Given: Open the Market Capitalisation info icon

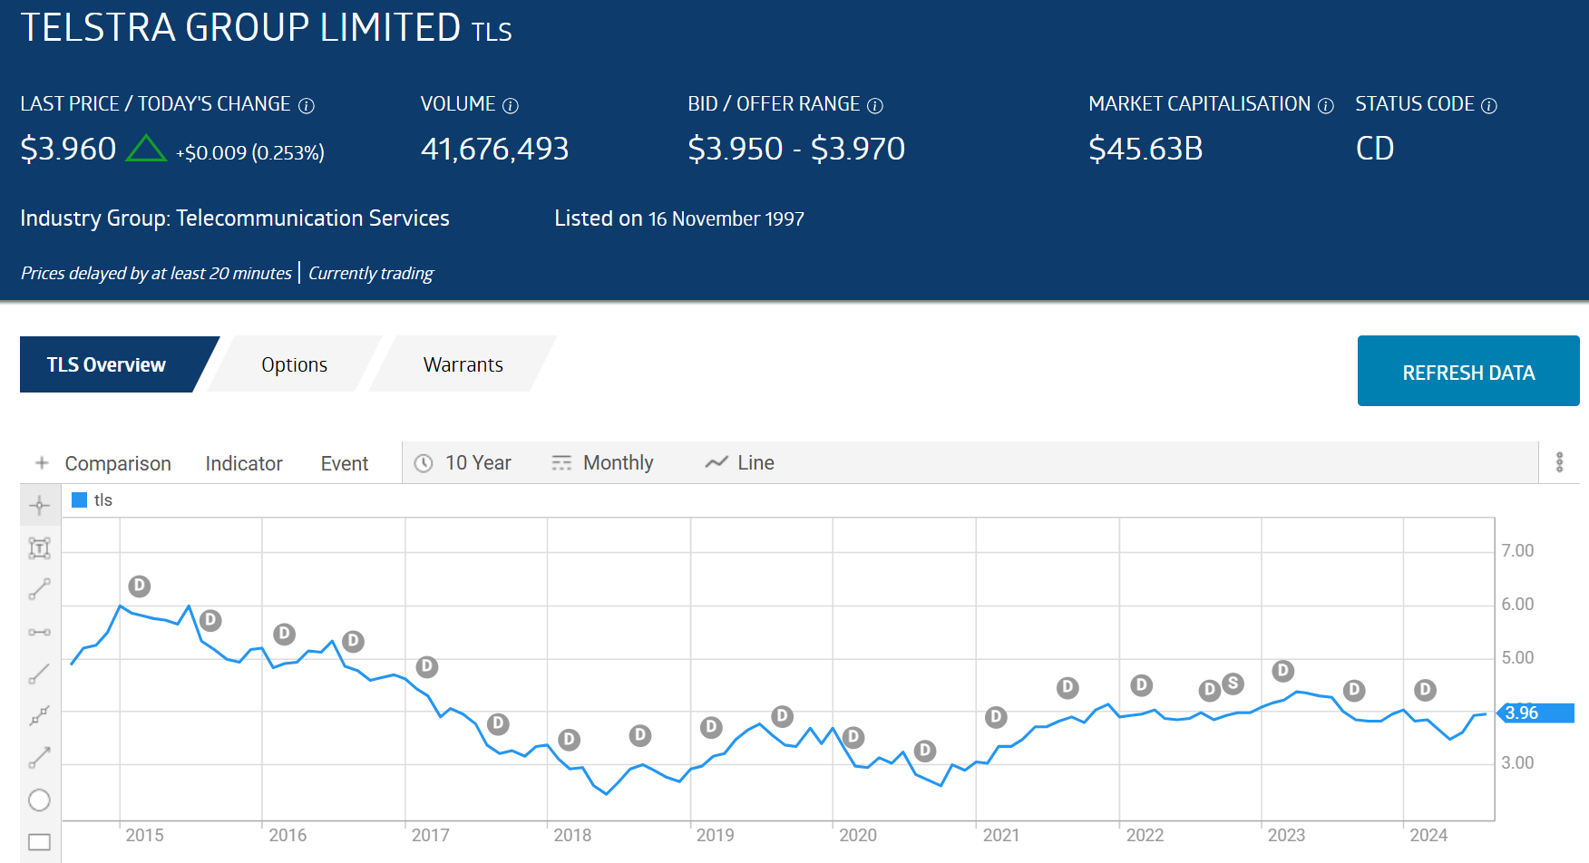Looking at the screenshot, I should (x=1326, y=106).
